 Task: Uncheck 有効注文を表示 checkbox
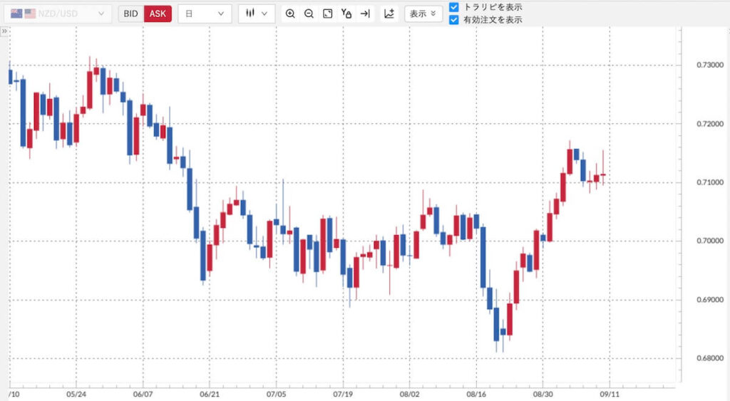pos(454,20)
